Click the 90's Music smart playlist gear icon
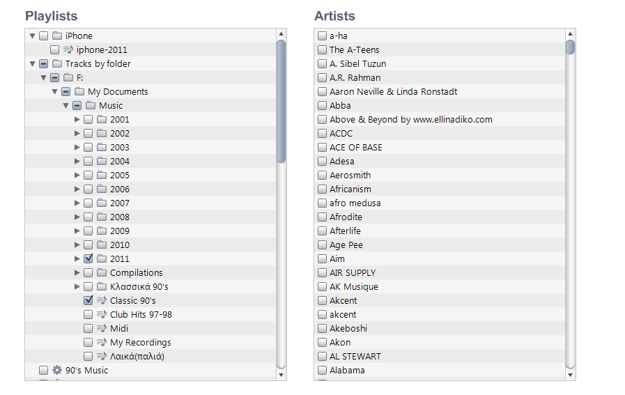Image resolution: width=625 pixels, height=395 pixels. tap(57, 371)
